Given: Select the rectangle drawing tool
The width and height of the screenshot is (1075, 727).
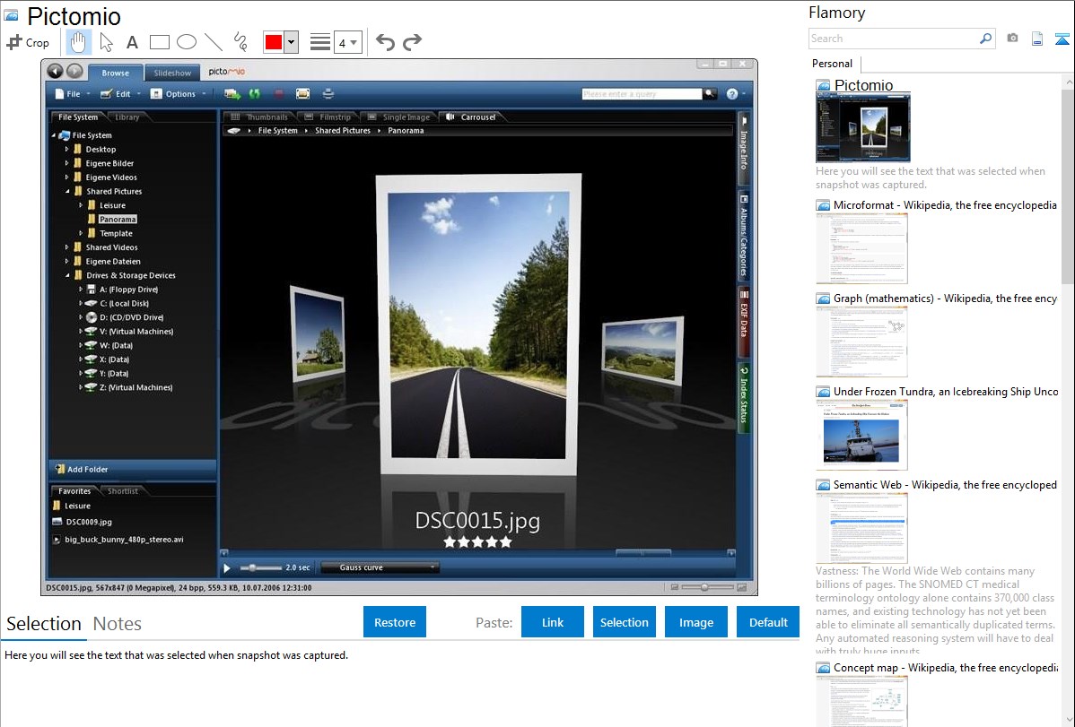Looking at the screenshot, I should [x=159, y=42].
